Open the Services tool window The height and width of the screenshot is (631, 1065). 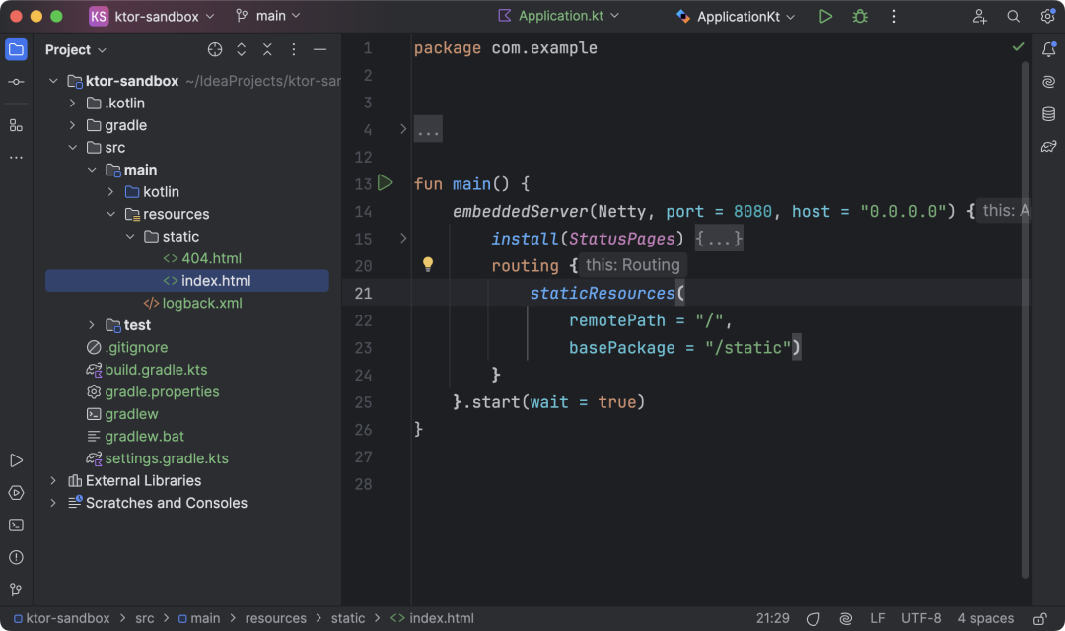(x=17, y=492)
